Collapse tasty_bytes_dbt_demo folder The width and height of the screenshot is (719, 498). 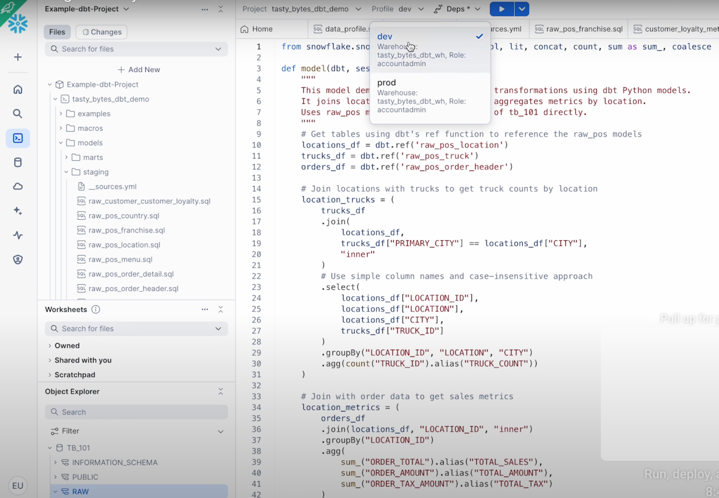pos(55,99)
